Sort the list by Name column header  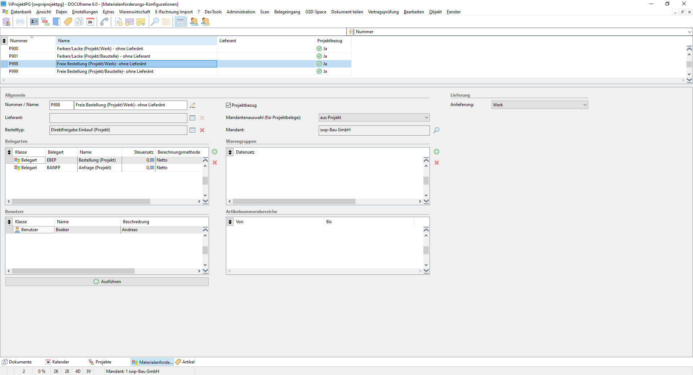point(136,41)
